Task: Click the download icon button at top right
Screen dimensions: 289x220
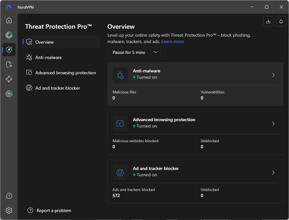Action: coord(268,21)
